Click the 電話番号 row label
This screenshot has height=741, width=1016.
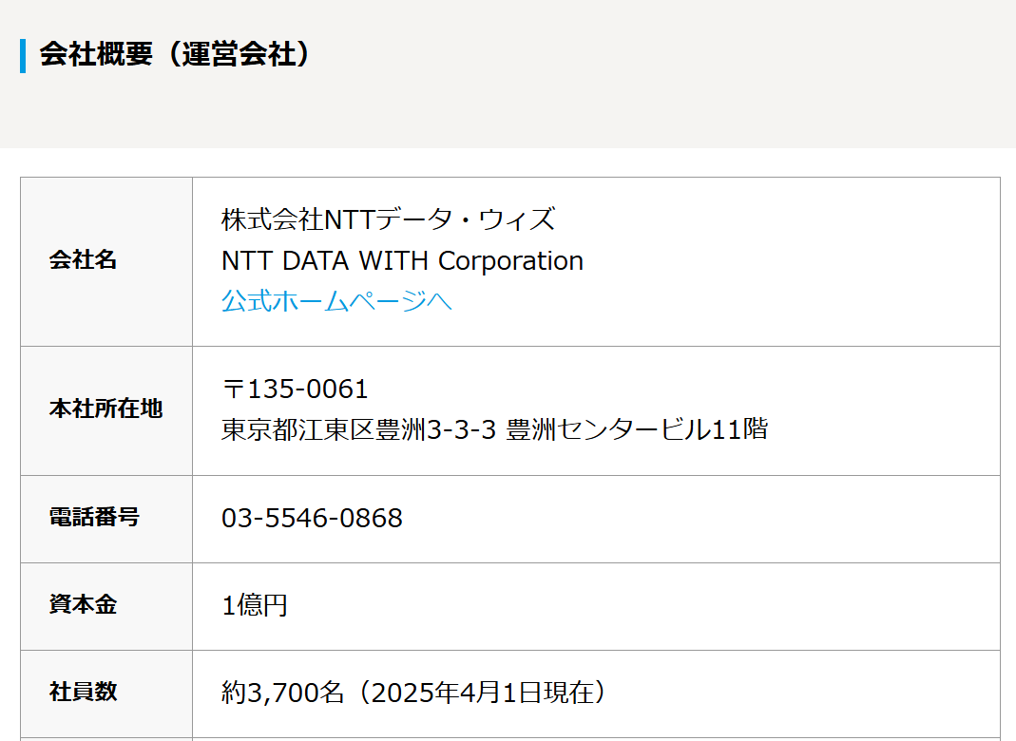pos(95,517)
